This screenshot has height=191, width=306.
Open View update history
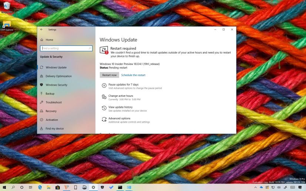click(124, 109)
